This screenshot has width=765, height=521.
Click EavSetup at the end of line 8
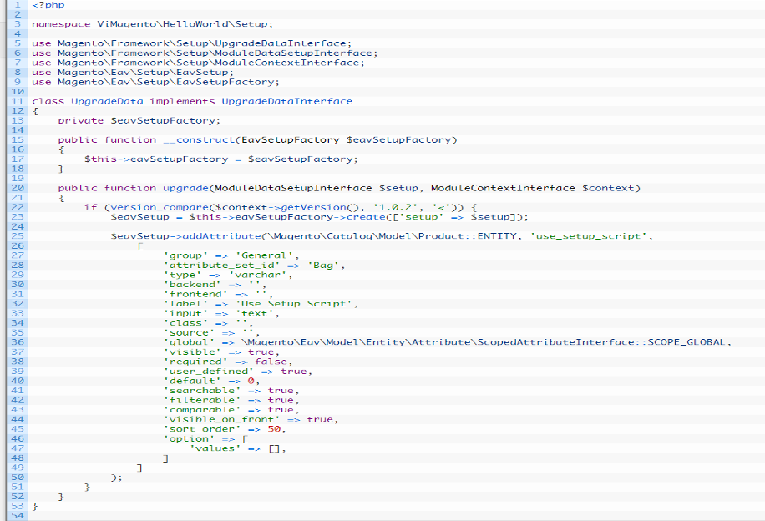pos(202,72)
